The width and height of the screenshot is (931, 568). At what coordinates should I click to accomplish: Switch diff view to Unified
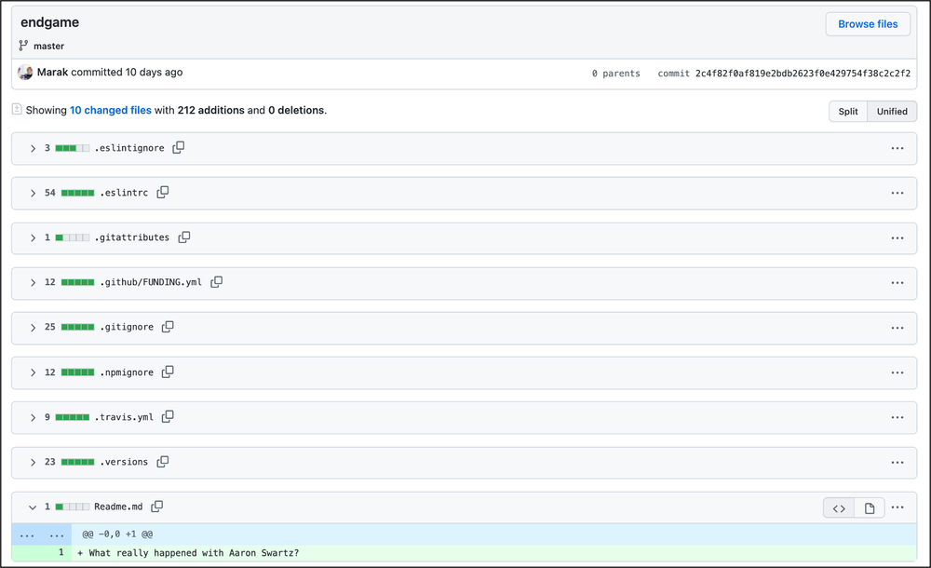[891, 111]
